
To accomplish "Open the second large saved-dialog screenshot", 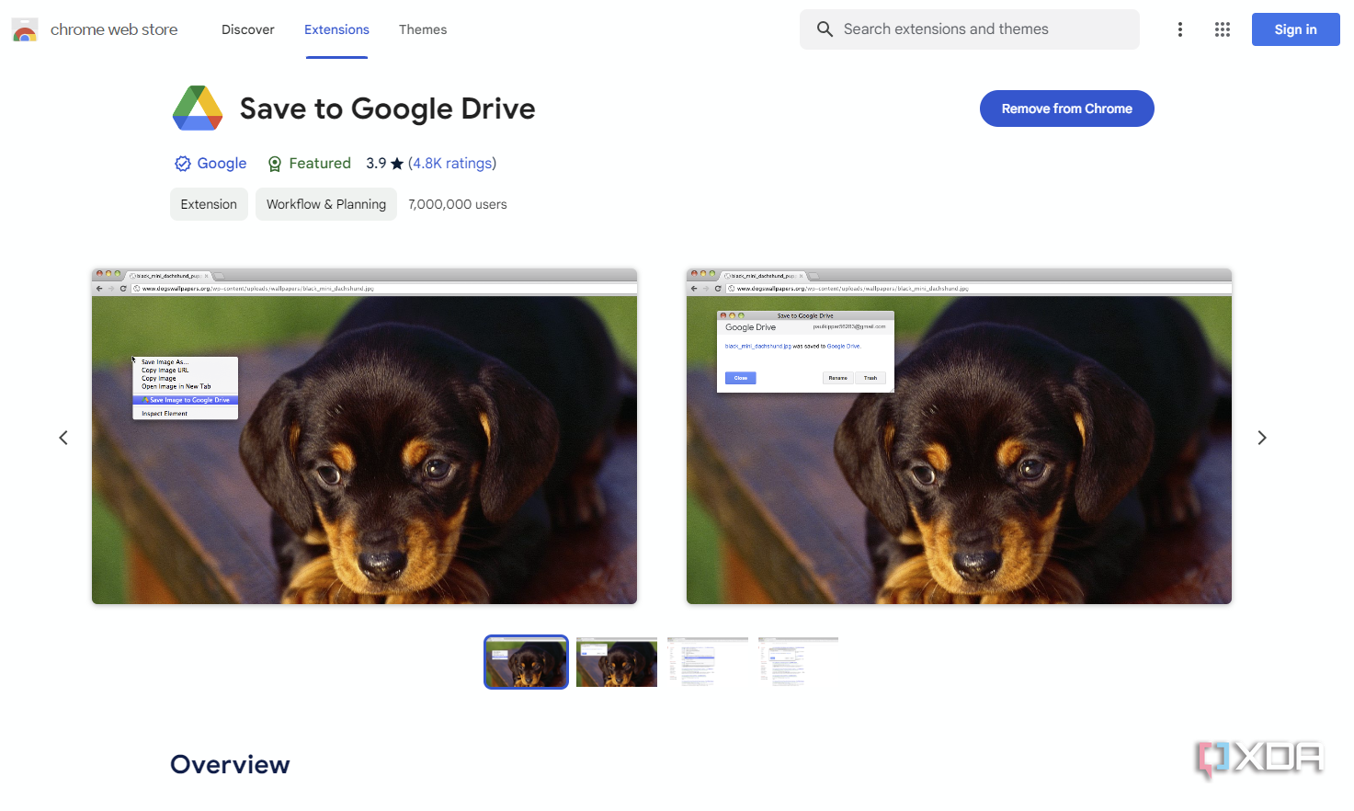I will pos(959,436).
